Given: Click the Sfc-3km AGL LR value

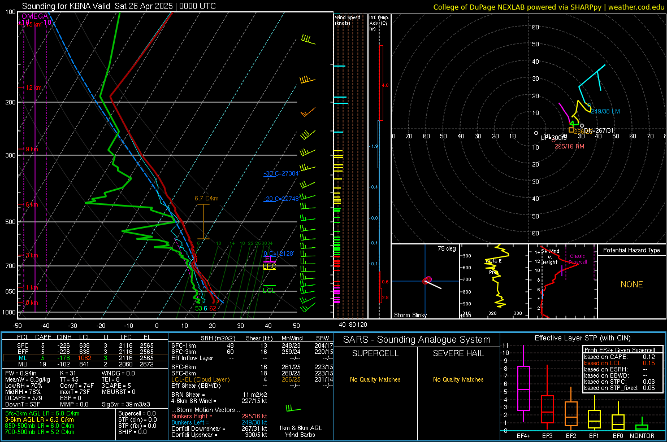Looking at the screenshot, I should coord(42,413).
